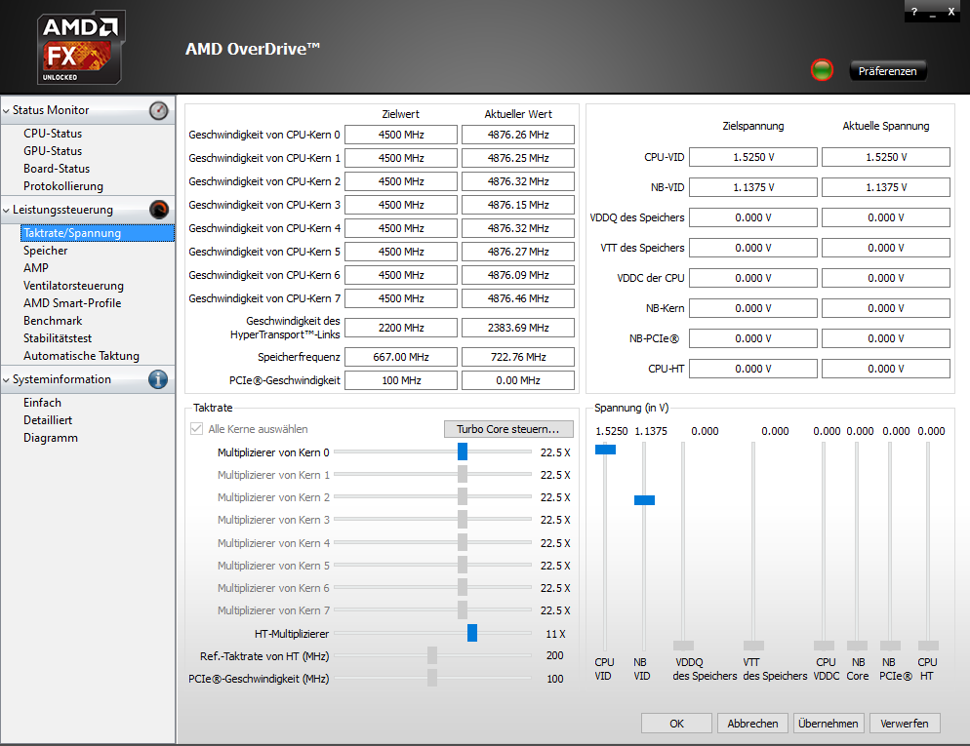
Task: Open Detailliert system information
Action: 48,419
